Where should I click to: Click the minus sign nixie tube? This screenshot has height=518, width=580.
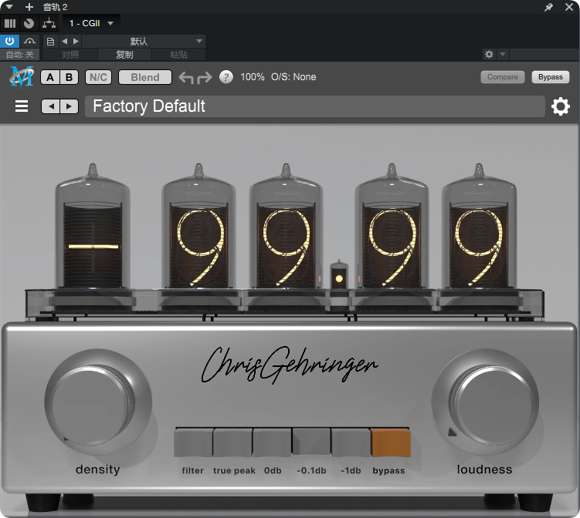coord(93,226)
